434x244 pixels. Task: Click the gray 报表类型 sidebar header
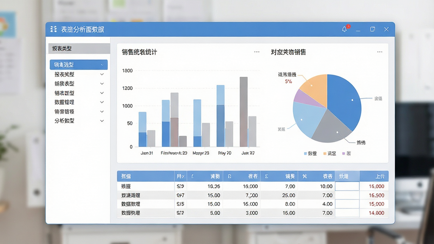click(79, 48)
